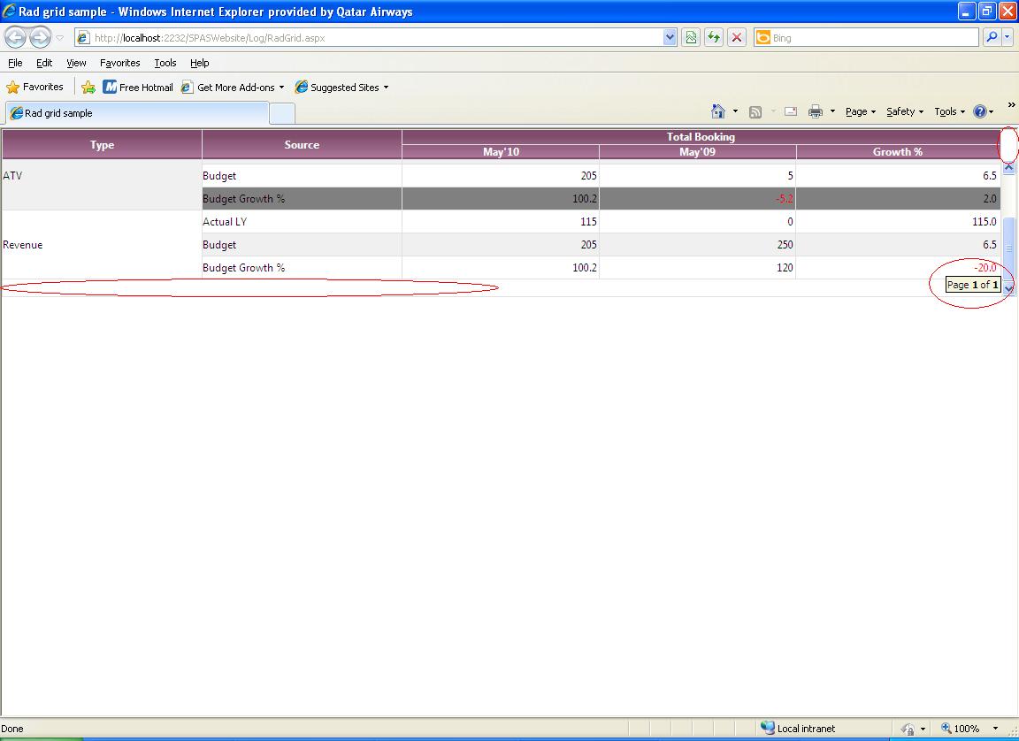Click the blue Help question mark icon

point(980,111)
